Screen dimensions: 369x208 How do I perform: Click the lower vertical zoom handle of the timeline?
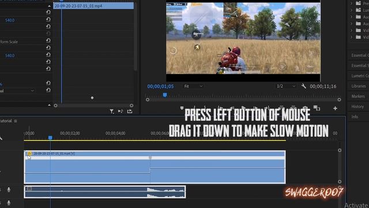click(x=340, y=181)
